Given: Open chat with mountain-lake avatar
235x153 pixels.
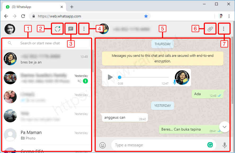Looking at the screenshot, I should click(x=47, y=116).
